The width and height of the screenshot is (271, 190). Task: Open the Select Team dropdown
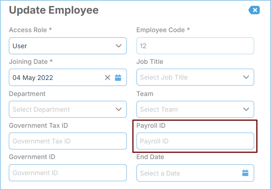[195, 109]
